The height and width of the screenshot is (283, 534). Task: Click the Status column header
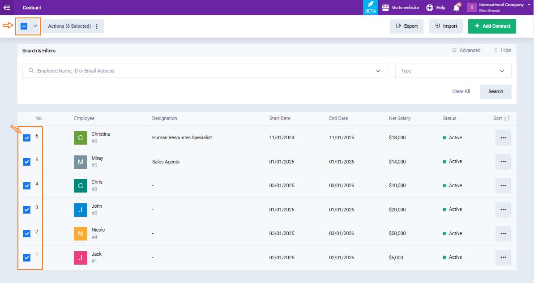tap(449, 119)
